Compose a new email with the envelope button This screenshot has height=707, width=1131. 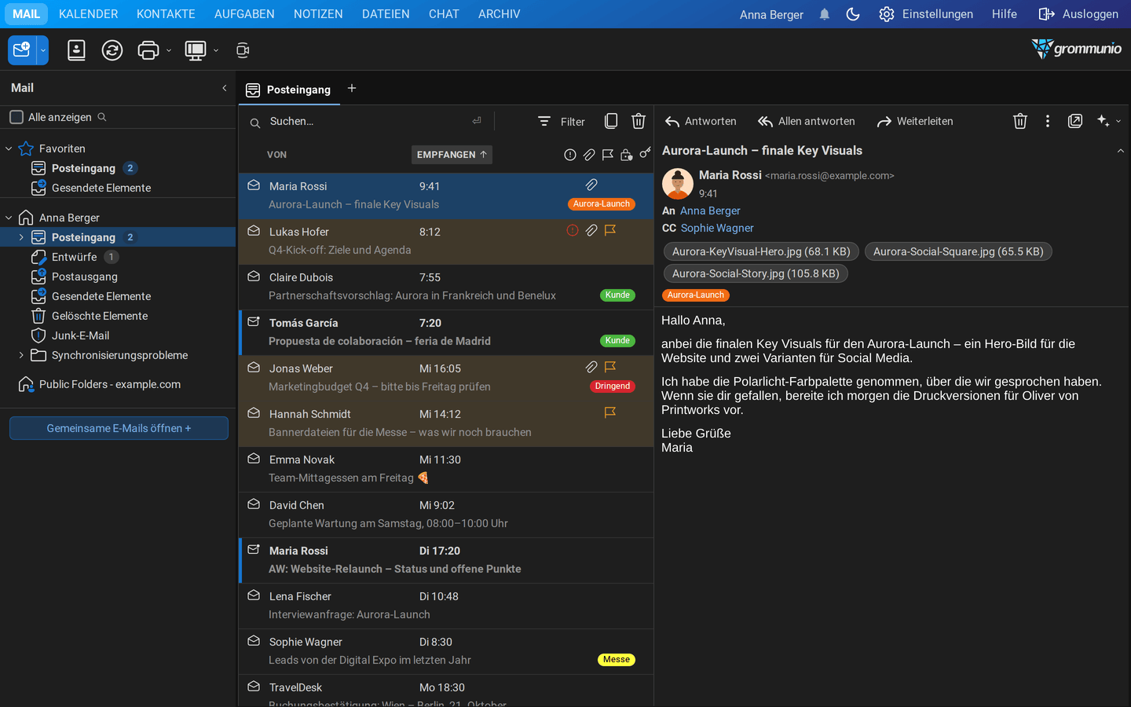tap(22, 50)
